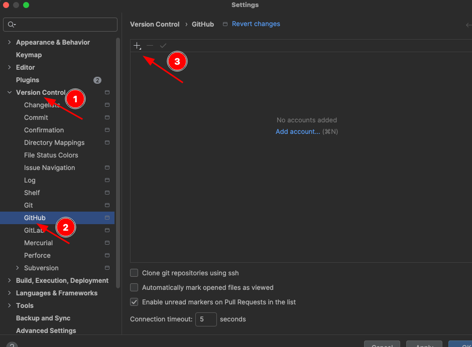This screenshot has width=472, height=347.
Task: Select the Commit settings page
Action: pyautogui.click(x=36, y=117)
